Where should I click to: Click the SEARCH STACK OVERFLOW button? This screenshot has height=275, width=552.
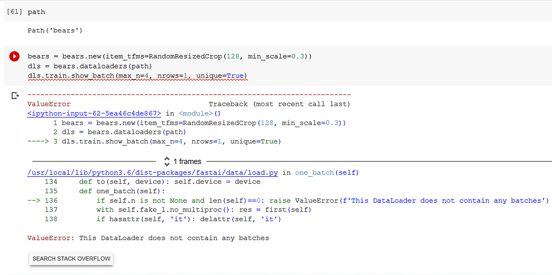(x=71, y=259)
